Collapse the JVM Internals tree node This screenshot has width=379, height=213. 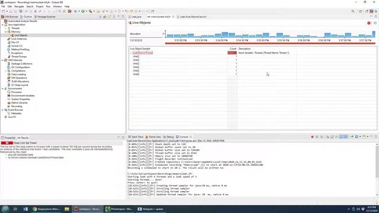tap(2, 60)
